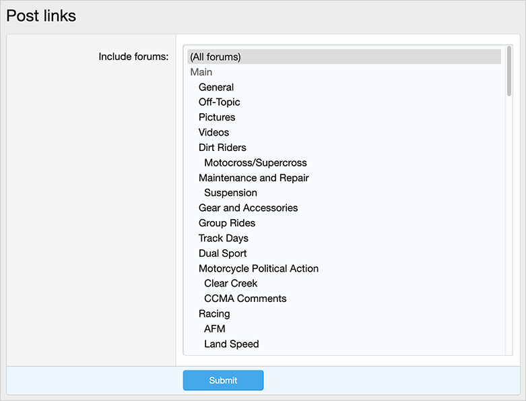The height and width of the screenshot is (401, 526).
Task: Pick the Track Days forum
Action: tap(224, 238)
